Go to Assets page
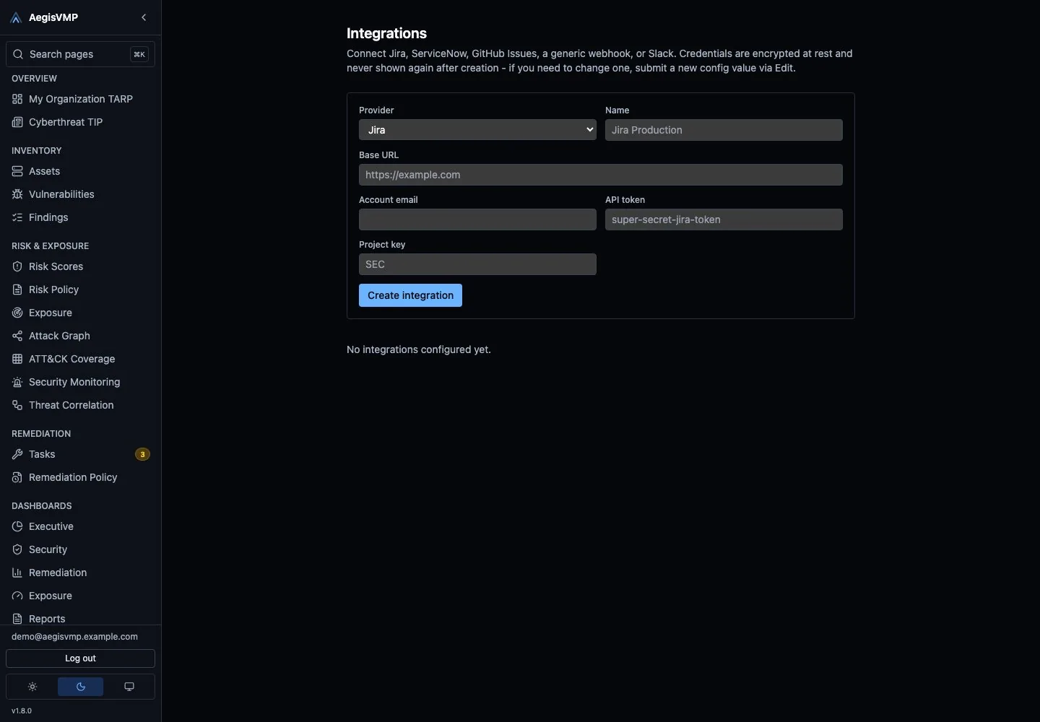This screenshot has width=1040, height=722. pos(80,171)
